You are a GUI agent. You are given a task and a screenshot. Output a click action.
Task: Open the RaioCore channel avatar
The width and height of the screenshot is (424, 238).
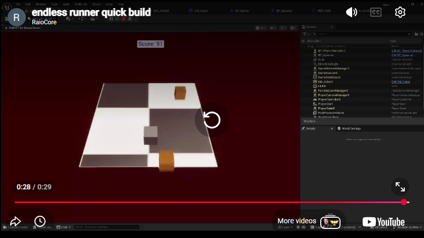coord(16,17)
